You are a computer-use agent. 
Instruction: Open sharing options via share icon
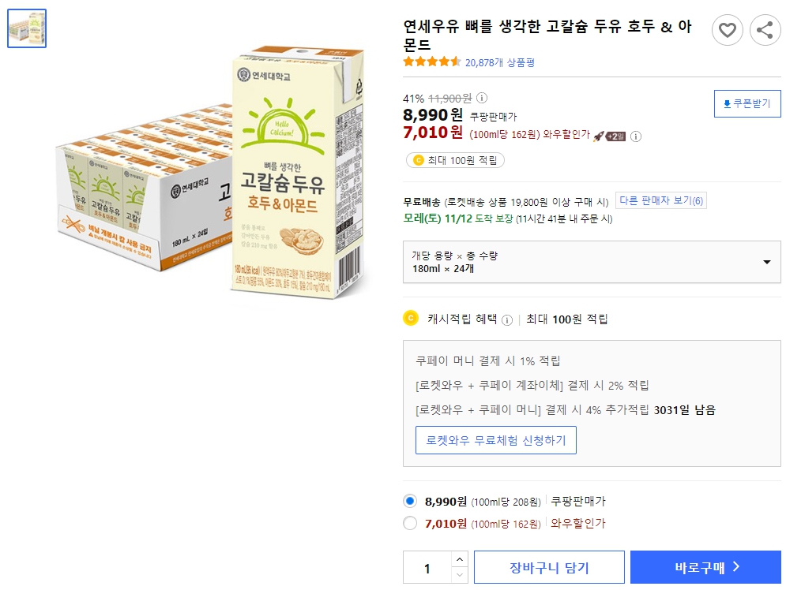763,30
